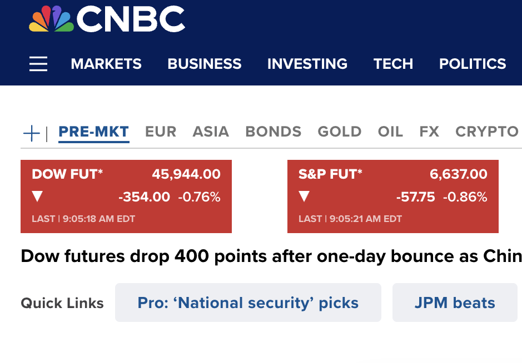This screenshot has width=522, height=363.
Task: Click the plus icon beside PRE-MKT
Action: (32, 133)
